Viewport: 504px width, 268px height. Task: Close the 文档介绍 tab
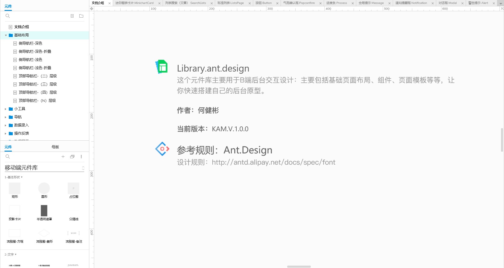(x=109, y=3)
